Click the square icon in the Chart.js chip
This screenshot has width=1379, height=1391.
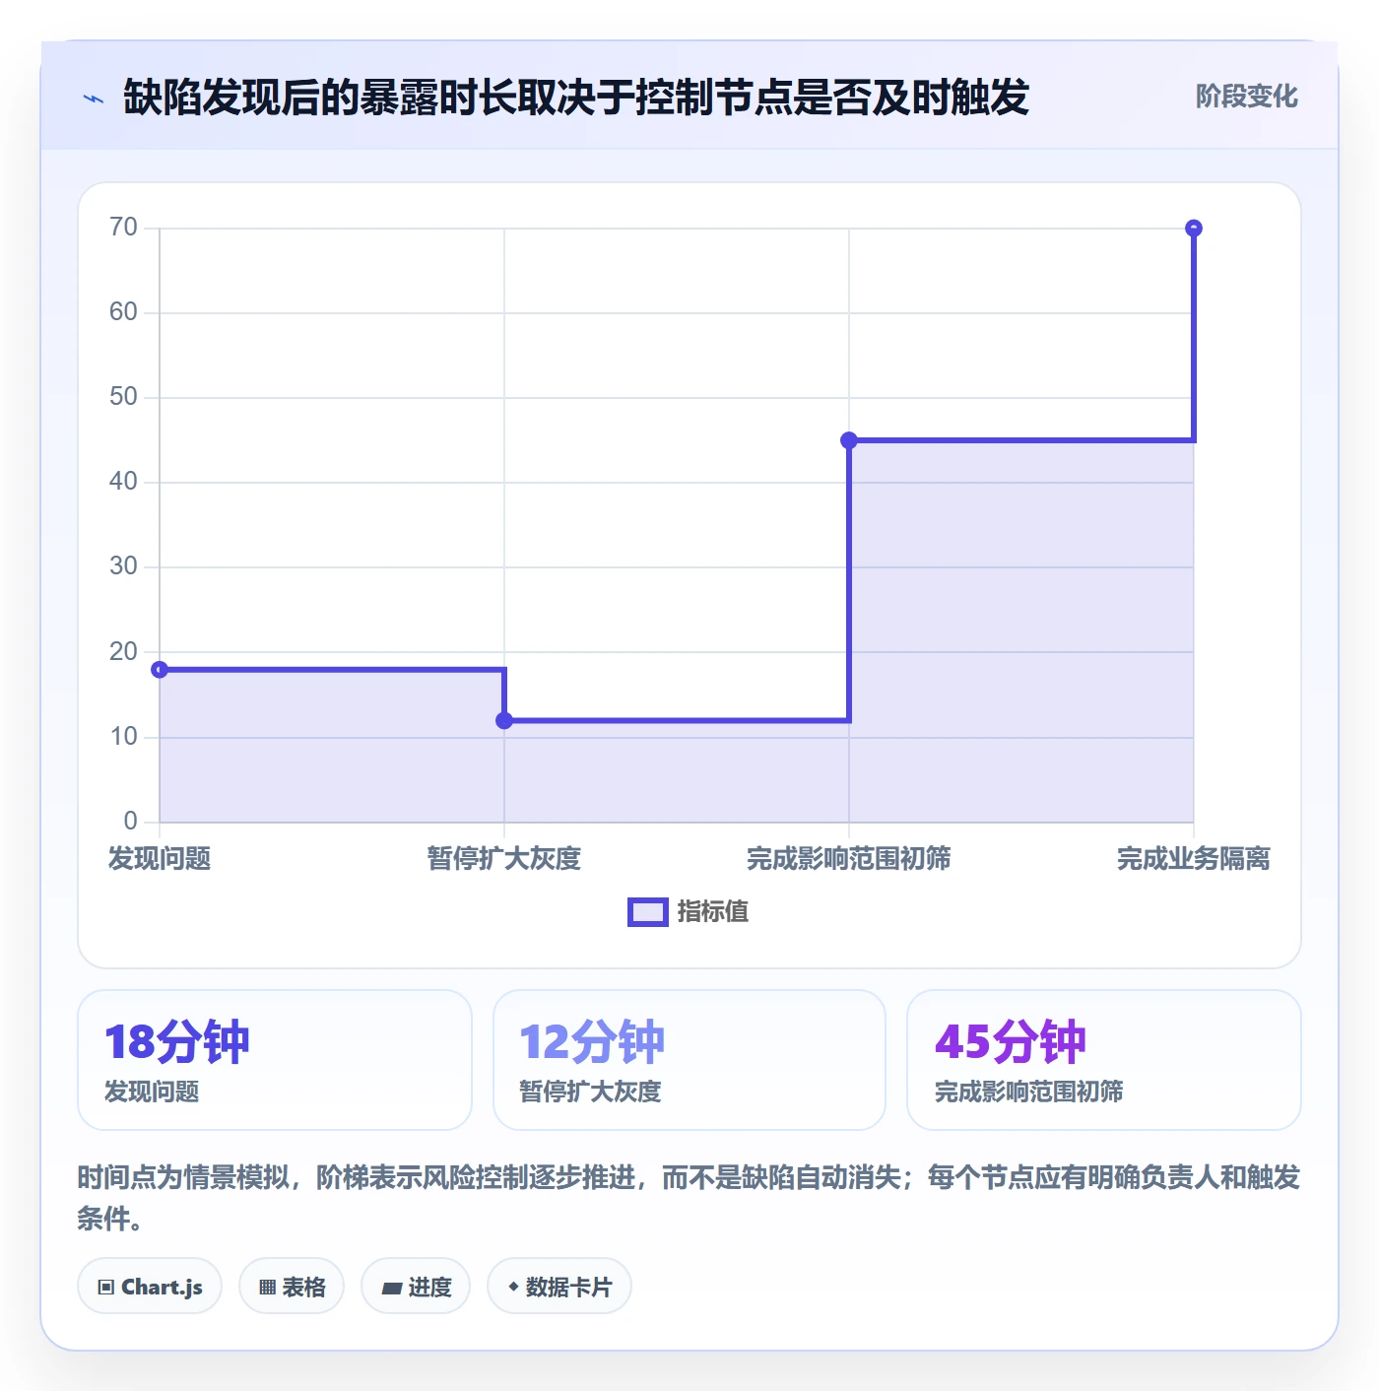(x=106, y=1288)
